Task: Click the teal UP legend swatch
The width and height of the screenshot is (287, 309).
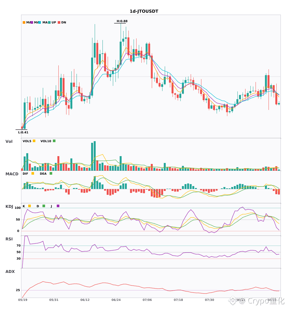Action: 49,22
